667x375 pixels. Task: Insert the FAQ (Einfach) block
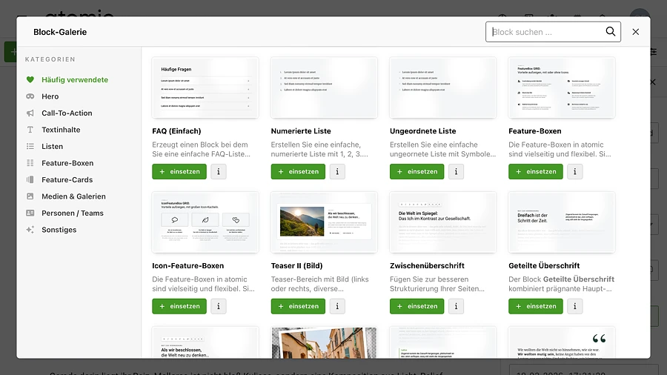tap(179, 171)
